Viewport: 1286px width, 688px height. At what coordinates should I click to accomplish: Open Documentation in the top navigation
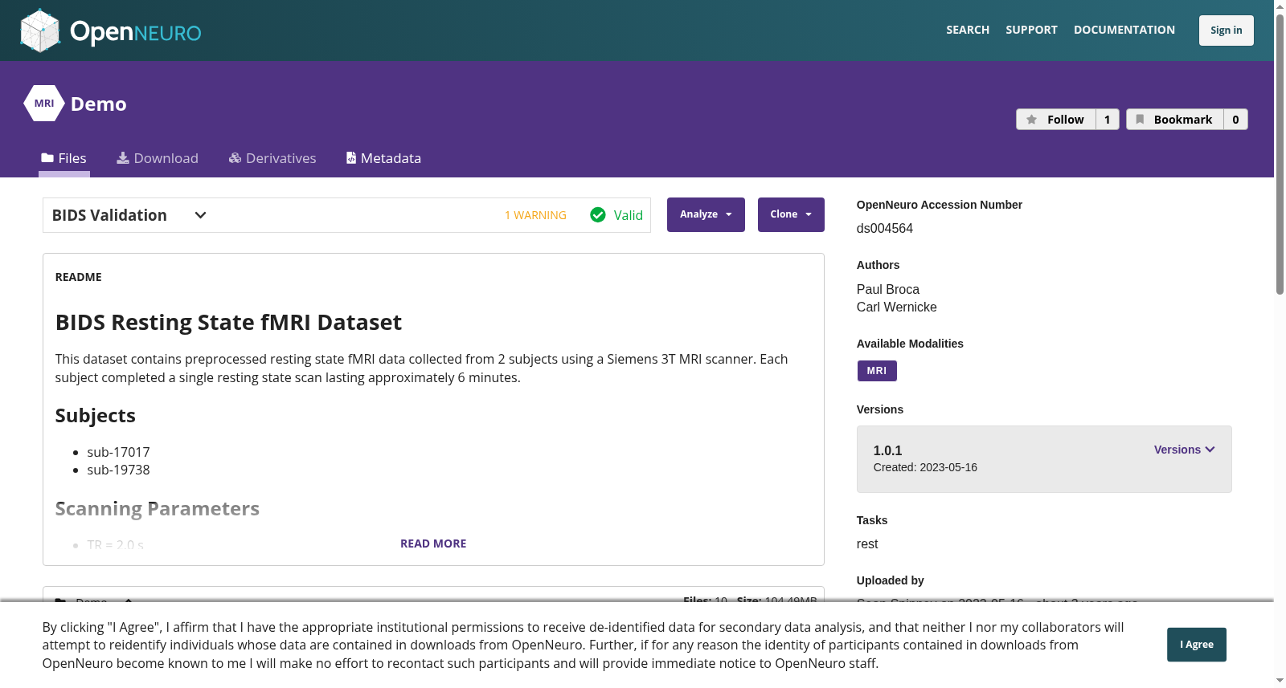point(1124,30)
